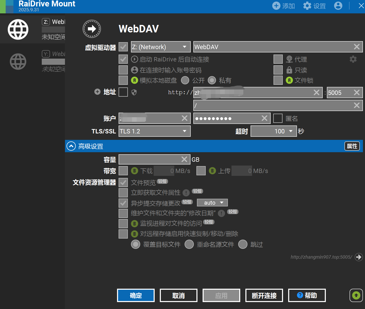Select the Z: WebDAV drive globe icon

pos(18,29)
